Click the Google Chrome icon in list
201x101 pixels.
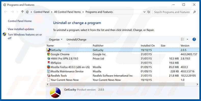tap(49, 54)
